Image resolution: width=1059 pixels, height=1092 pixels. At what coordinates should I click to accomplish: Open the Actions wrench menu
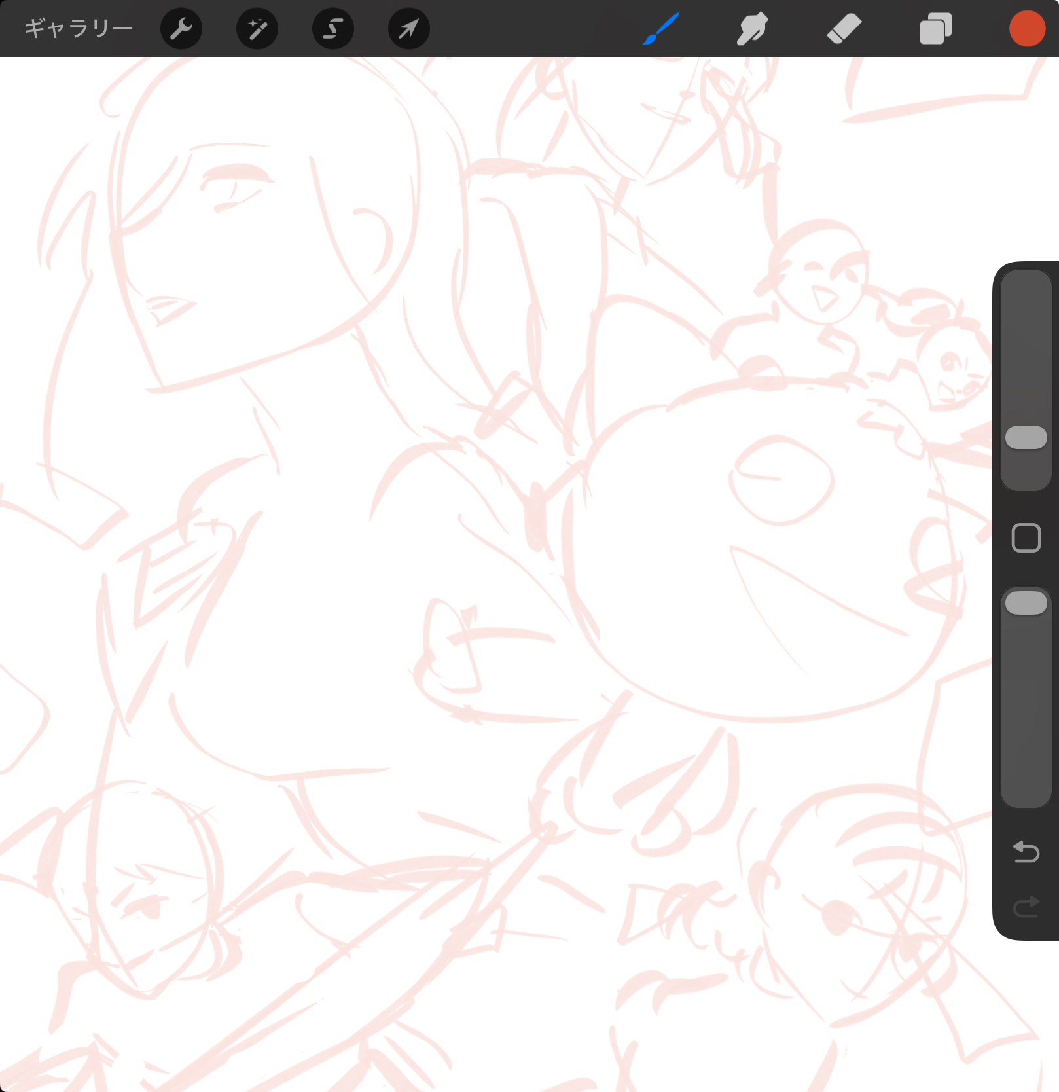click(181, 29)
